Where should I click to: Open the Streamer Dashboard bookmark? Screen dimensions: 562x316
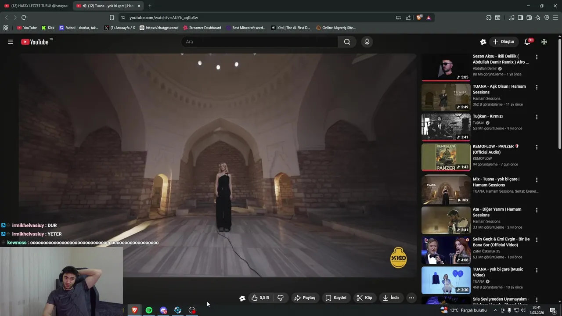coord(202,28)
